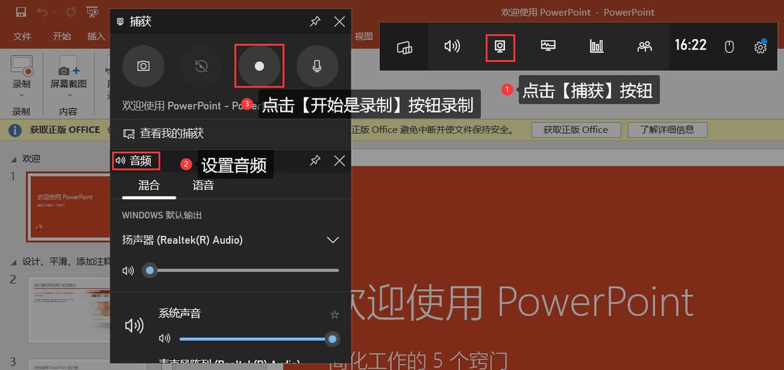Open the performance widget on the Game Bar

[548, 47]
